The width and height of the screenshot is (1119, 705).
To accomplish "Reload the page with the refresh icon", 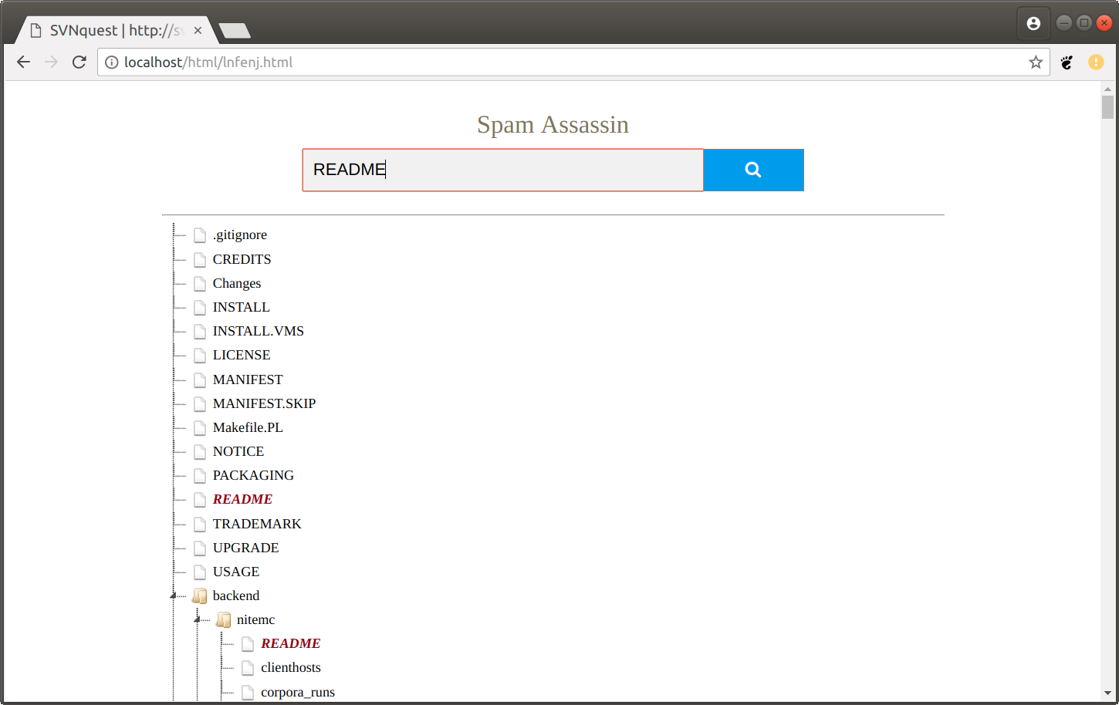I will [x=79, y=62].
